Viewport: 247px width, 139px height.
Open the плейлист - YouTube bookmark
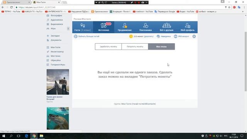[143, 12]
